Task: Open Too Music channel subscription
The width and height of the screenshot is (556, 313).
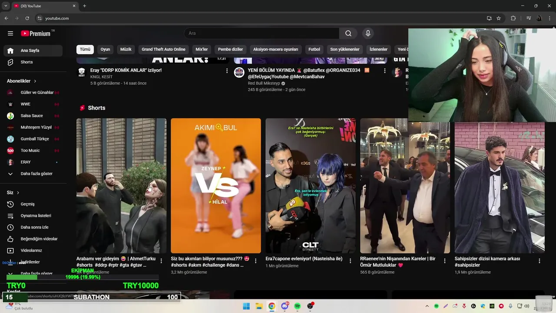Action: pos(33,150)
